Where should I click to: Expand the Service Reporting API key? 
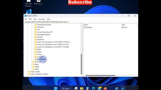pos(33,32)
